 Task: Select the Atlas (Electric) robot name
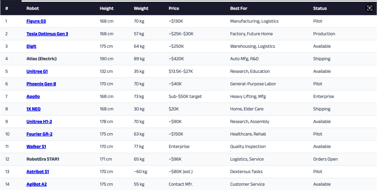click(42, 59)
